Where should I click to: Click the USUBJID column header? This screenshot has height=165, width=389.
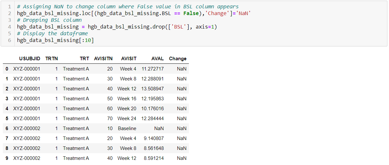point(29,59)
